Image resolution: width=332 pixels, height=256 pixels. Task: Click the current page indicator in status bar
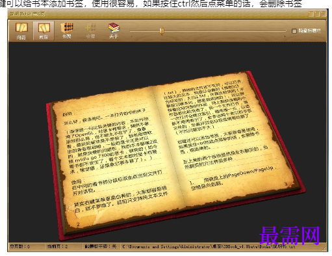tap(58, 246)
